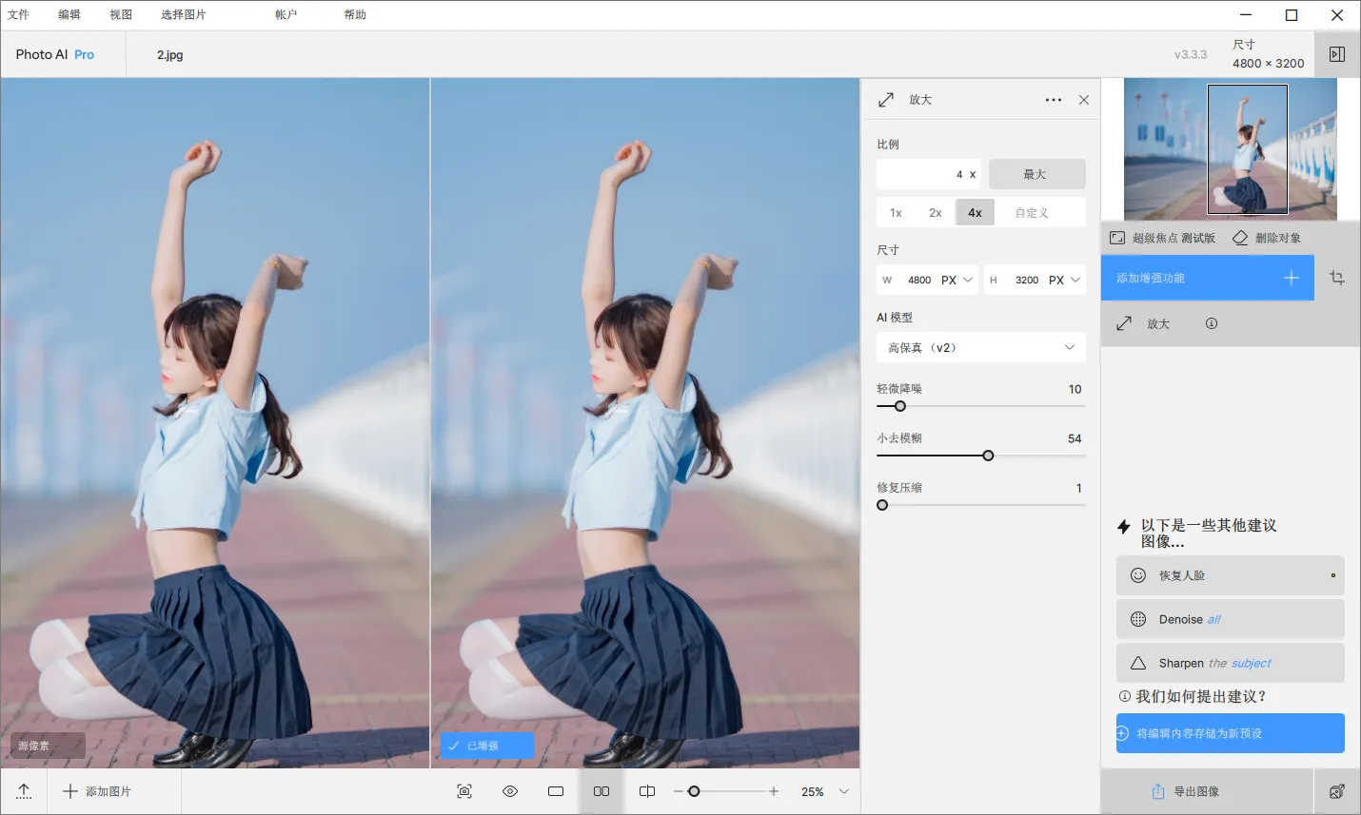This screenshot has width=1361, height=815.
Task: Toggle the eye preview visibility icon
Action: pyautogui.click(x=510, y=791)
